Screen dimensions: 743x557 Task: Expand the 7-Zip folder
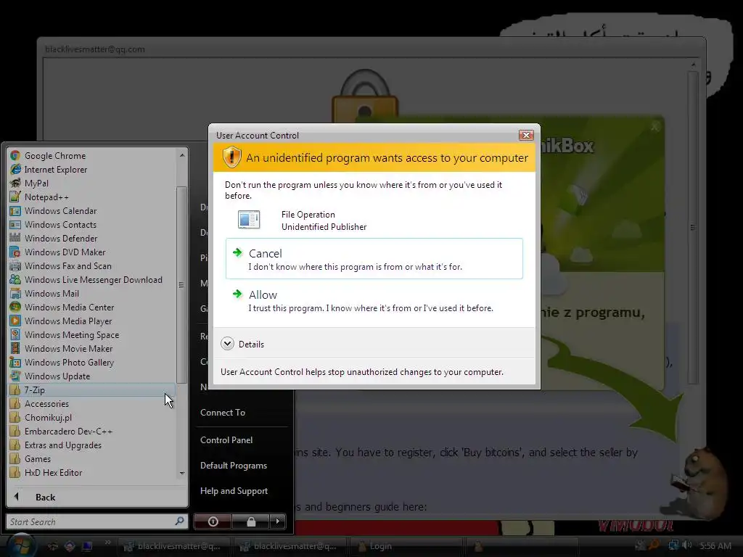[x=92, y=389]
